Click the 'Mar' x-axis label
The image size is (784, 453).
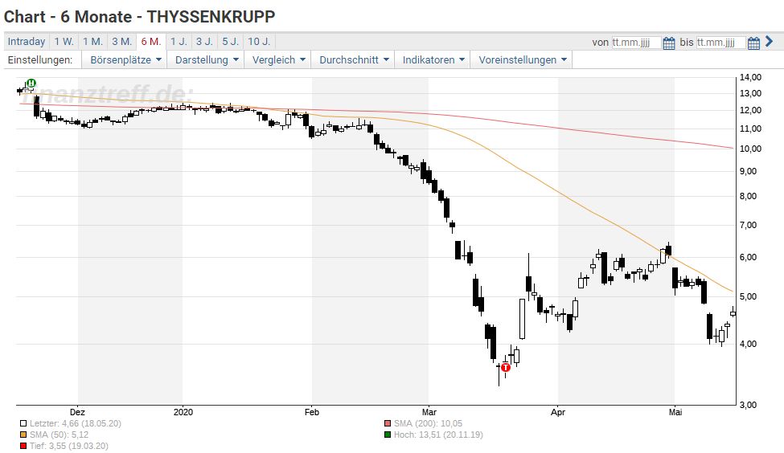(429, 412)
